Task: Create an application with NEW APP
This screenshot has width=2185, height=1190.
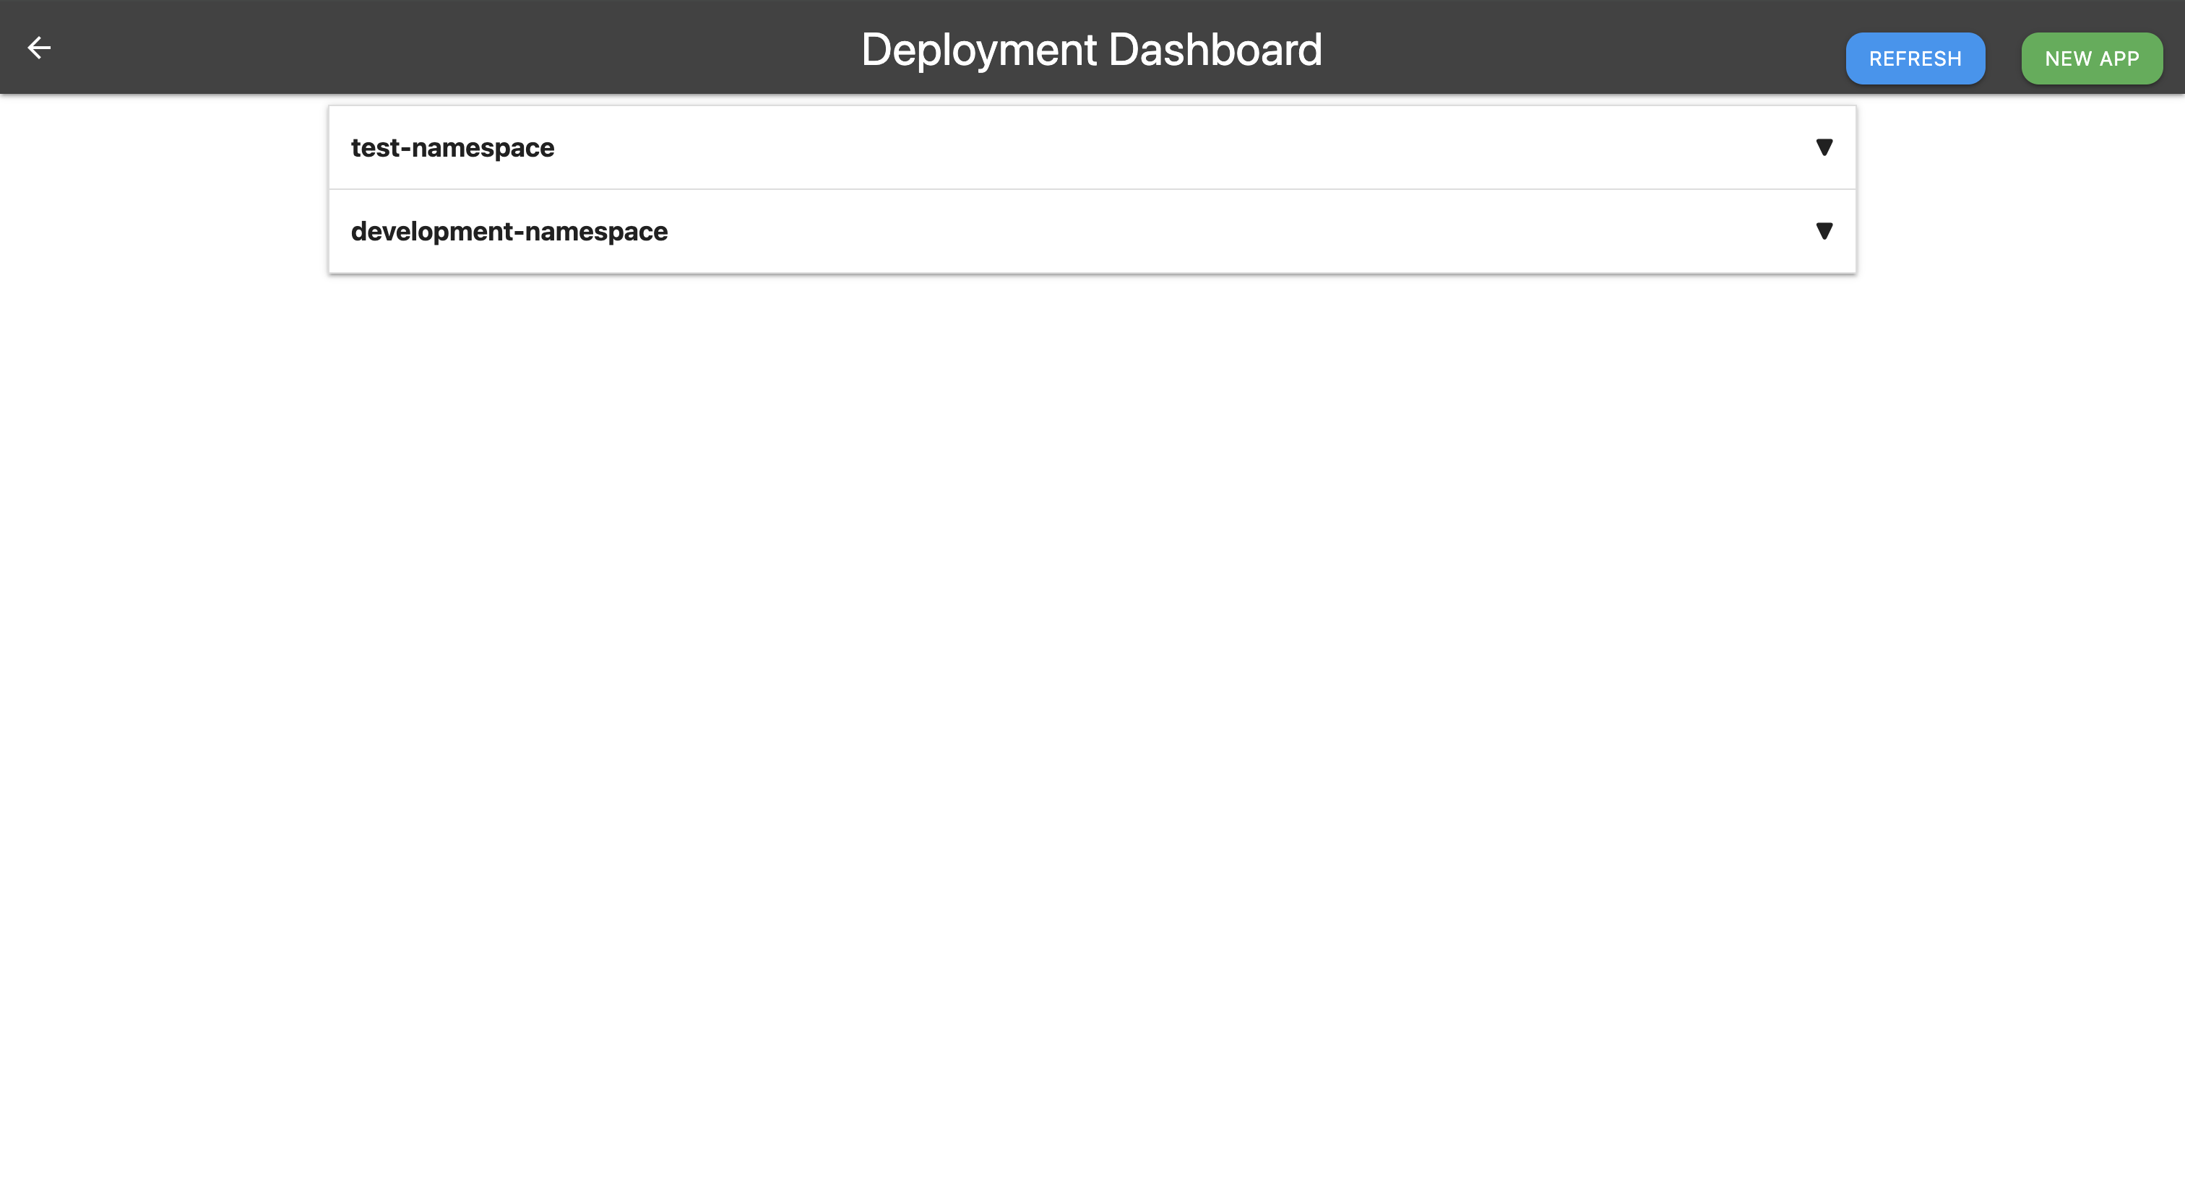Action: pyautogui.click(x=2091, y=58)
